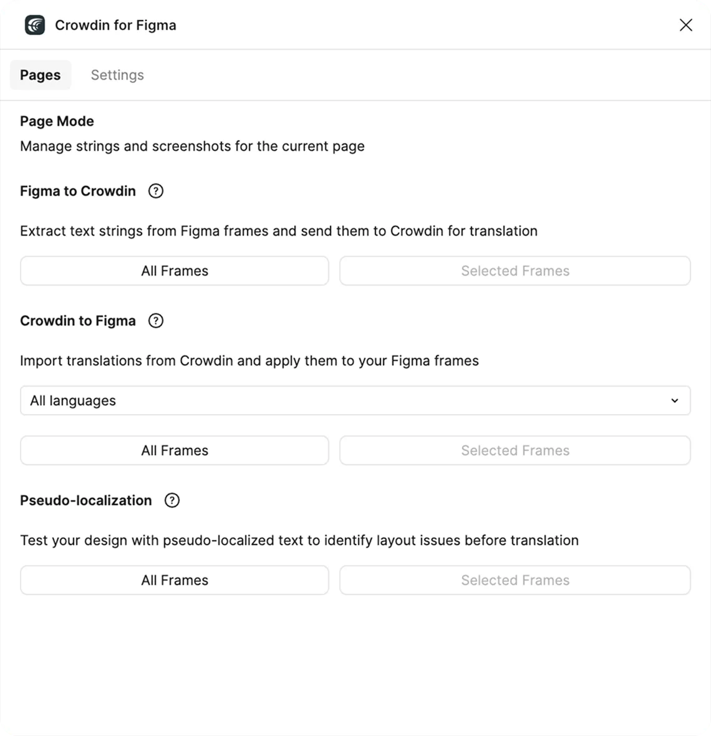Import translations for All Frames

pyautogui.click(x=174, y=450)
